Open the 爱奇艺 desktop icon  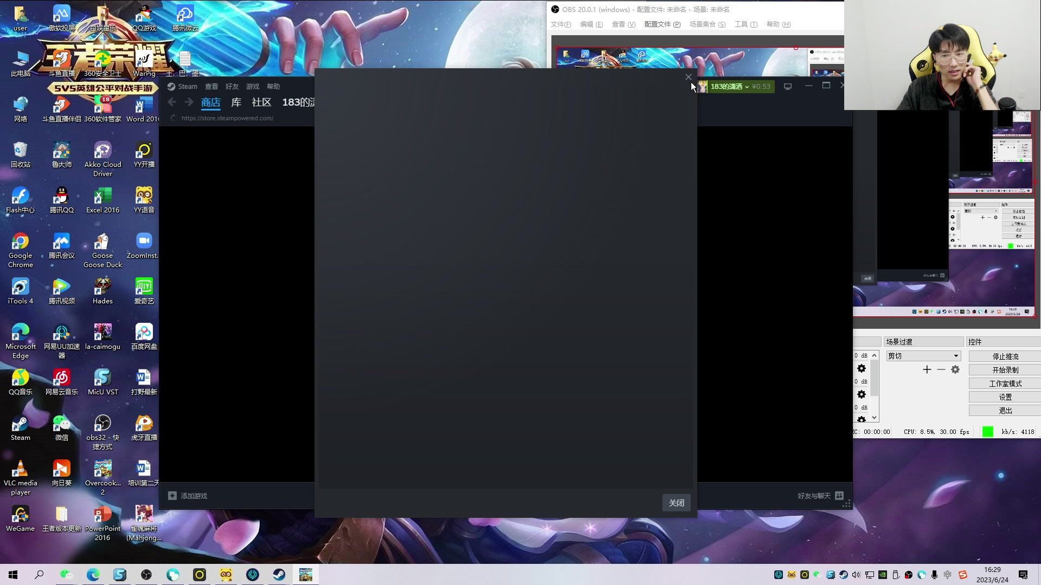pyautogui.click(x=144, y=291)
